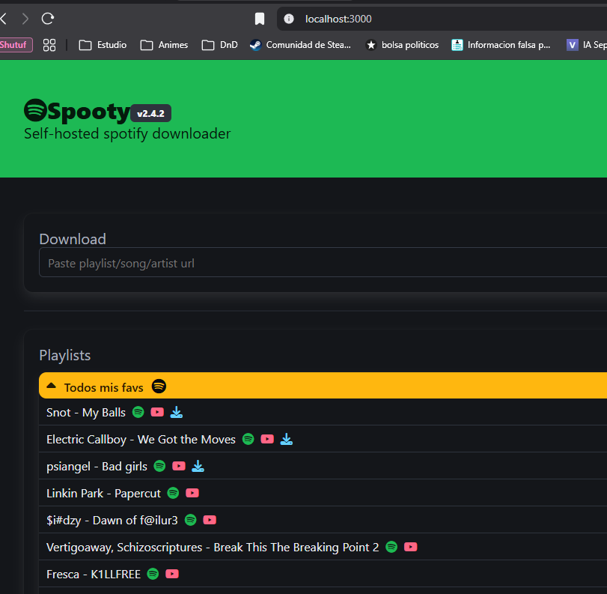Open Fresca - K1LLFREE on YouTube
The image size is (607, 594).
point(172,574)
